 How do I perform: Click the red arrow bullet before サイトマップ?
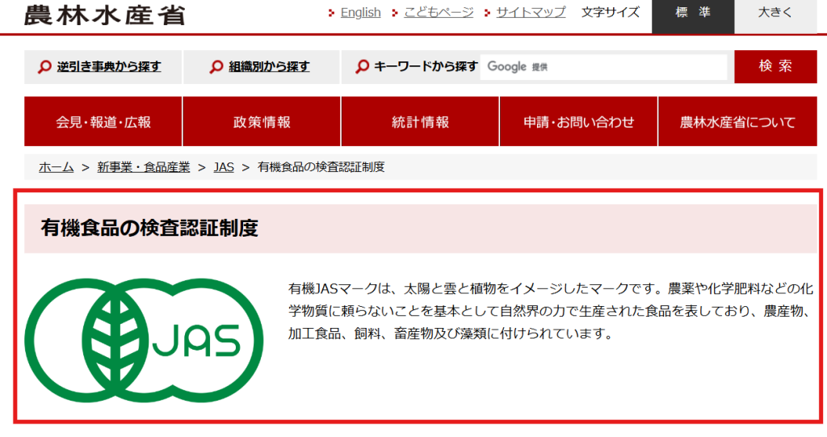(x=487, y=13)
